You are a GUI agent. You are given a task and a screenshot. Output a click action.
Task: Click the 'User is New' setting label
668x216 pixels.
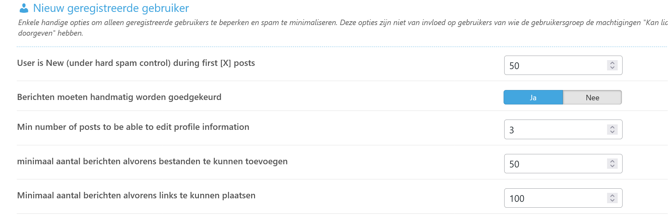pyautogui.click(x=136, y=63)
